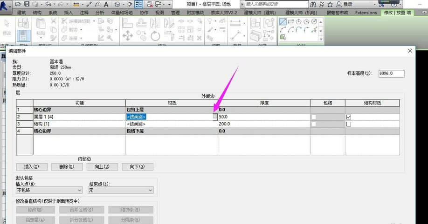
Task: Undo with the left curved arrow icon
Action: point(48,4)
